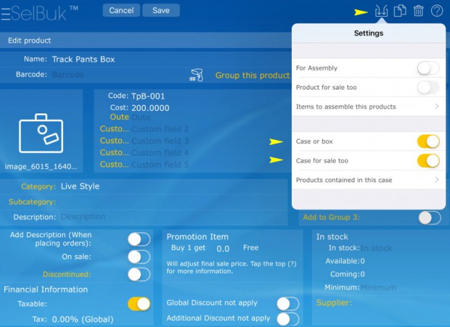The image size is (450, 327).
Task: Disable the Case for sale too switch
Action: (428, 161)
